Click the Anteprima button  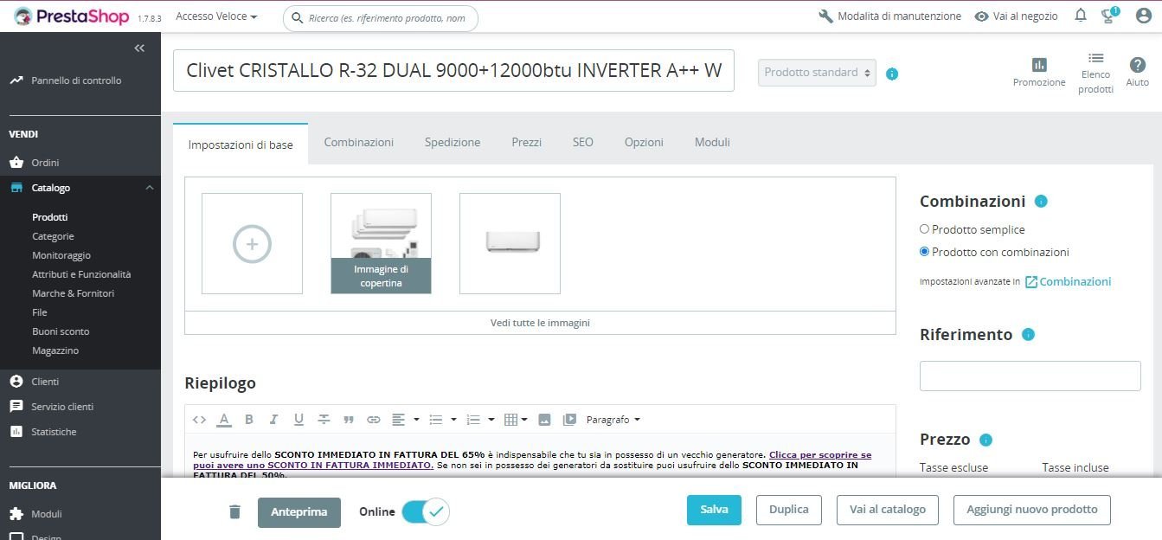pyautogui.click(x=299, y=512)
